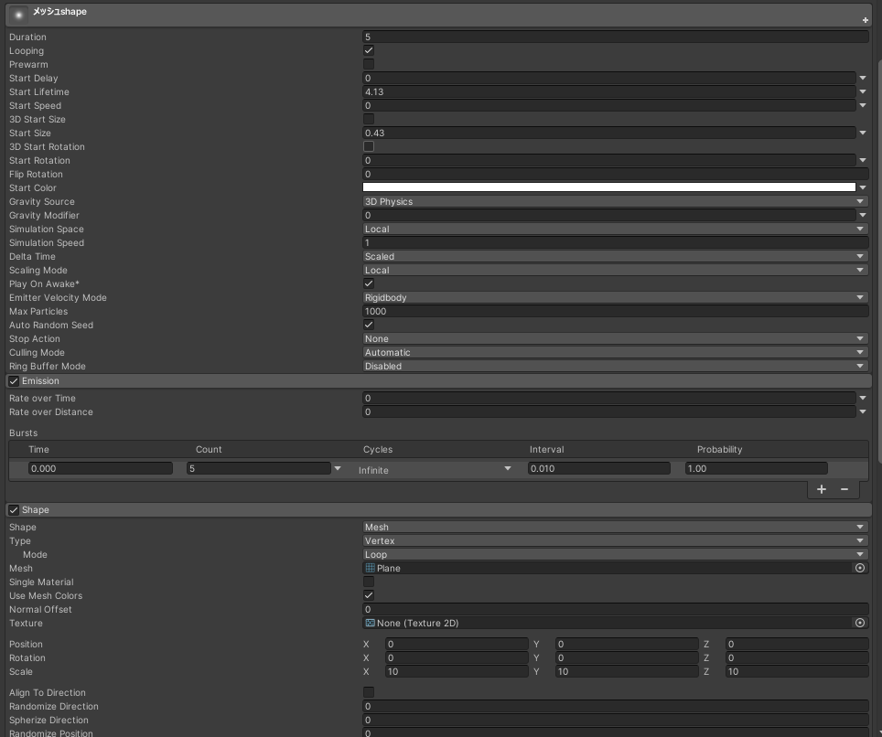Enable the Prewarm checkbox
Viewport: 882px width, 737px height.
tap(369, 64)
